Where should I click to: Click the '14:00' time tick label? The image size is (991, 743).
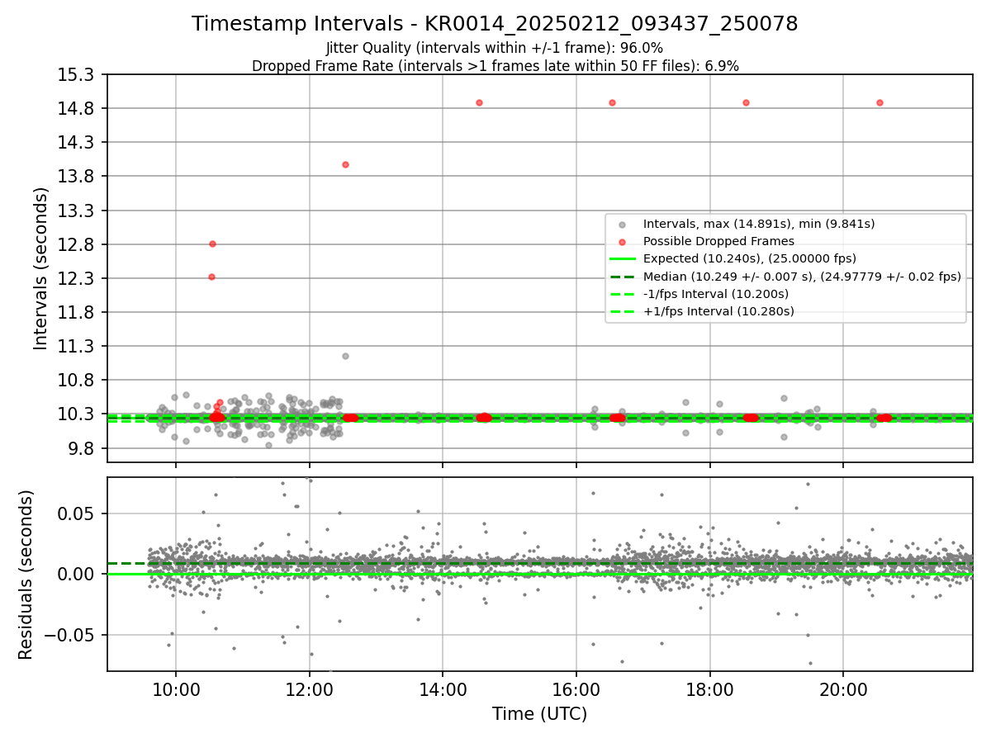tap(443, 689)
